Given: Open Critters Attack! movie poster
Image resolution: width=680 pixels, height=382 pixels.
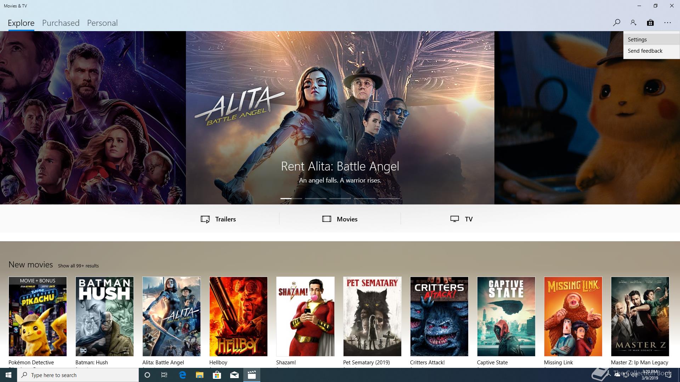Looking at the screenshot, I should 439,317.
